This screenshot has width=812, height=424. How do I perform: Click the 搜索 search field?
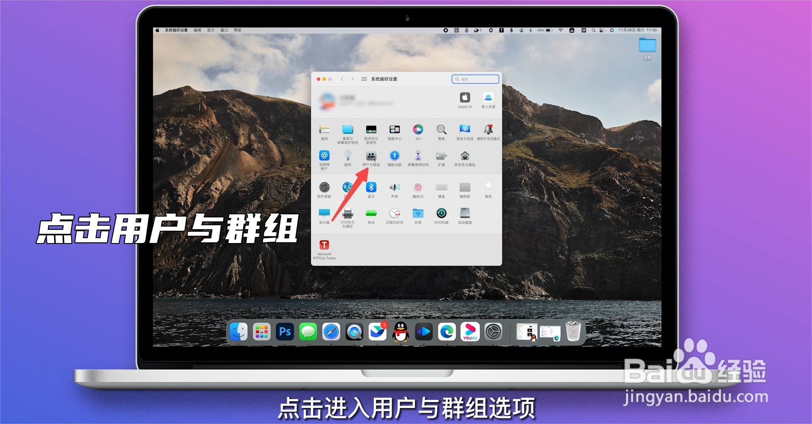pos(475,79)
